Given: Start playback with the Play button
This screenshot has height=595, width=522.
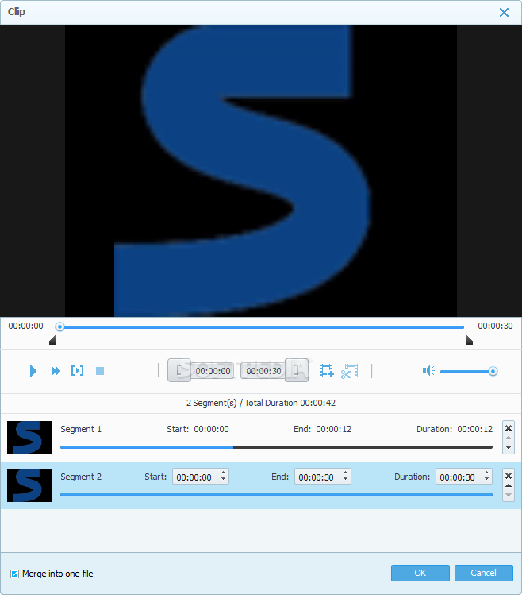Looking at the screenshot, I should point(33,371).
